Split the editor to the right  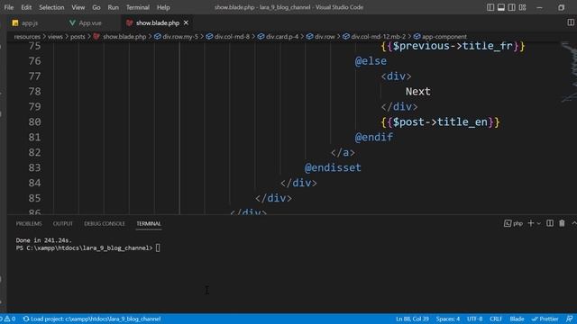pyautogui.click(x=571, y=22)
